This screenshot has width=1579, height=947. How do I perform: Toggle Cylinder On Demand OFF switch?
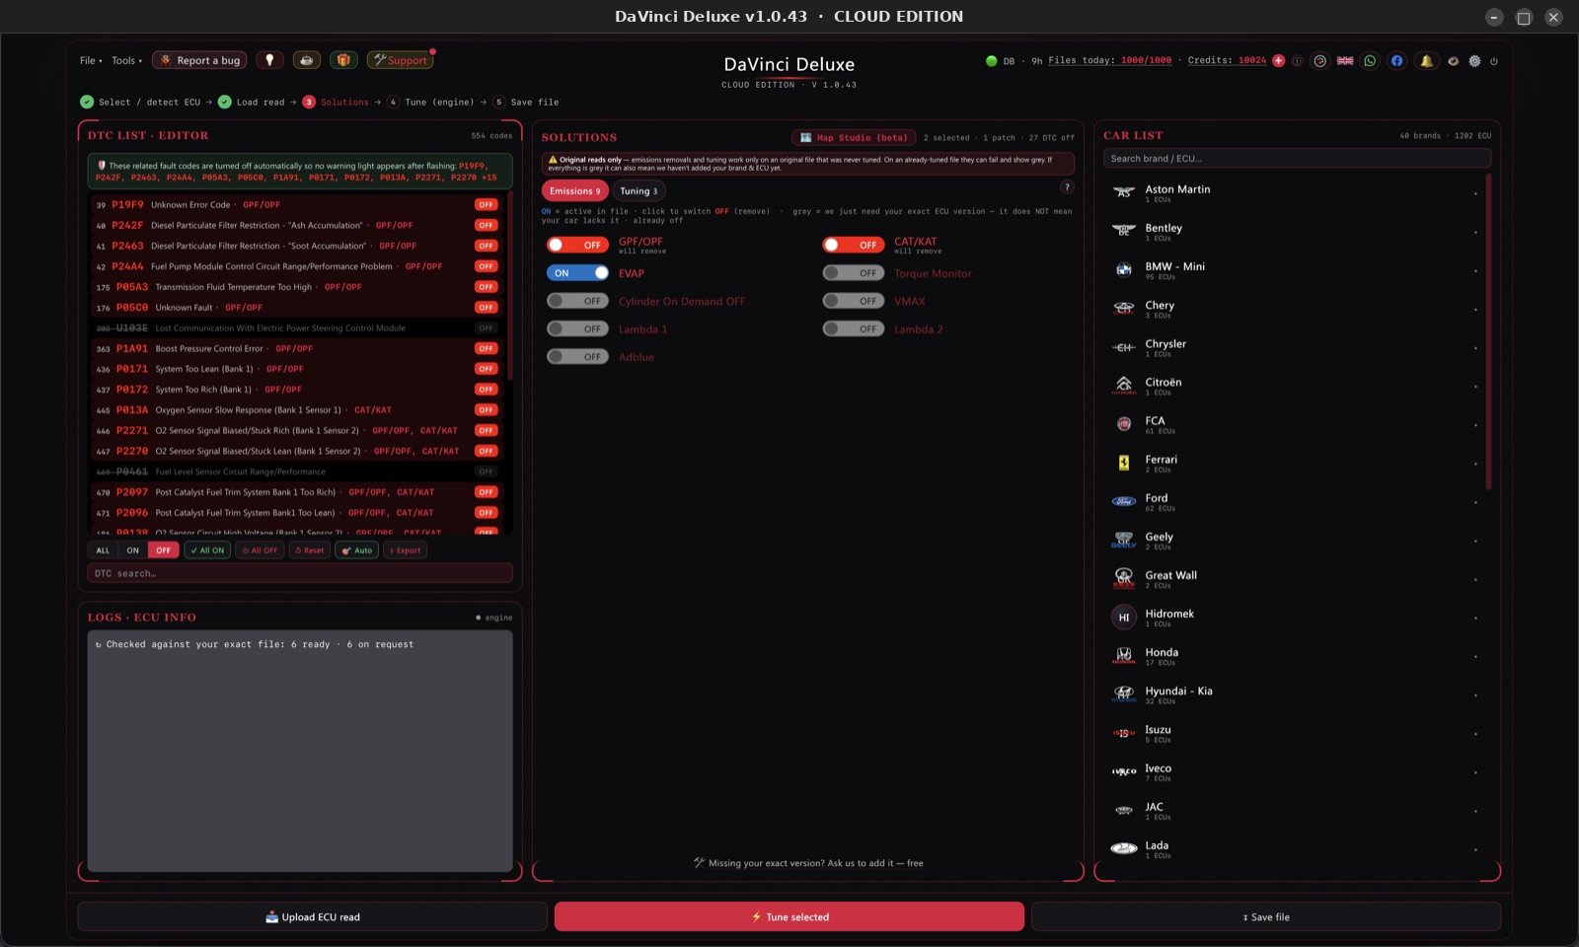point(577,301)
